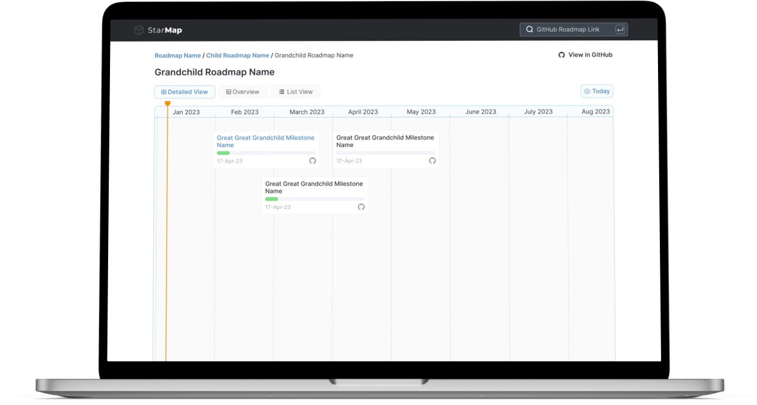This screenshot has height=405, width=757.
Task: Click the GitHub icon on blue-titled milestone card
Action: click(313, 161)
